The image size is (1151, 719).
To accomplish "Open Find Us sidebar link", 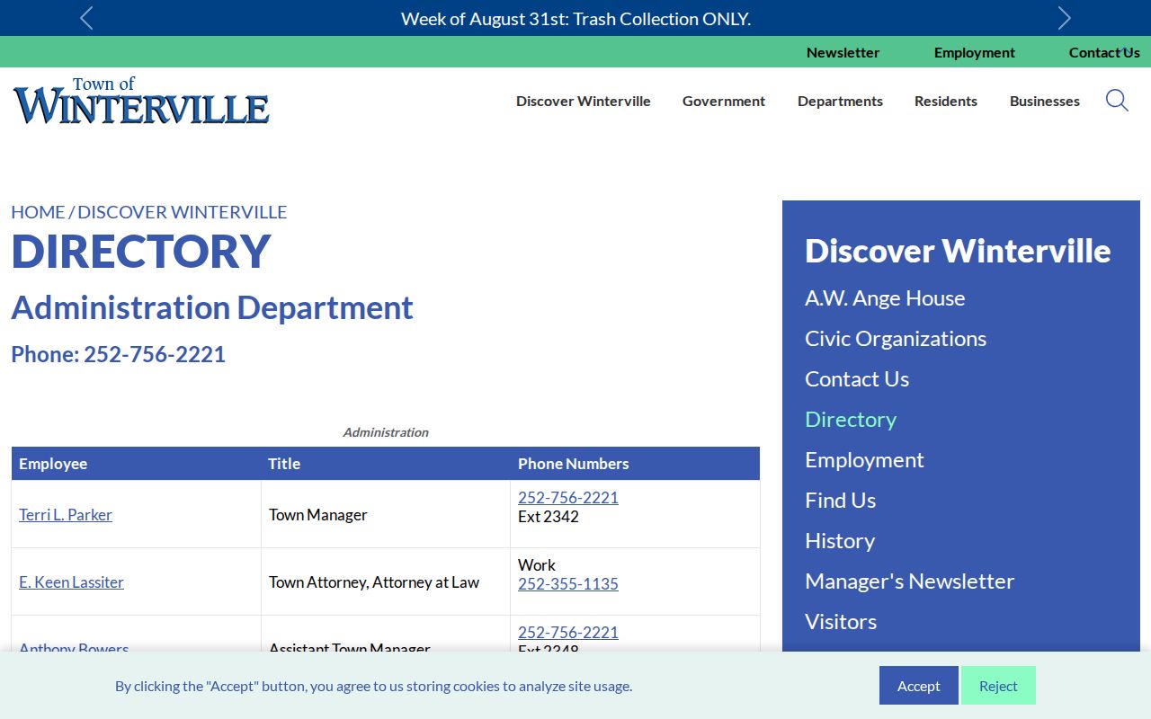I will [x=840, y=501].
